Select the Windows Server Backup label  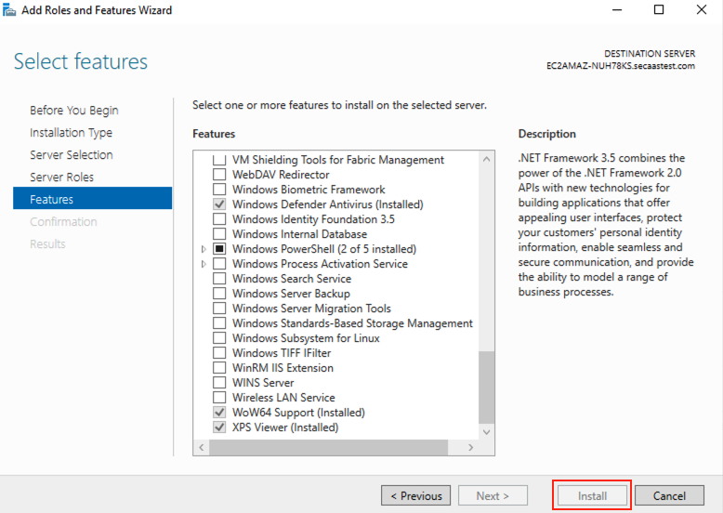click(291, 294)
